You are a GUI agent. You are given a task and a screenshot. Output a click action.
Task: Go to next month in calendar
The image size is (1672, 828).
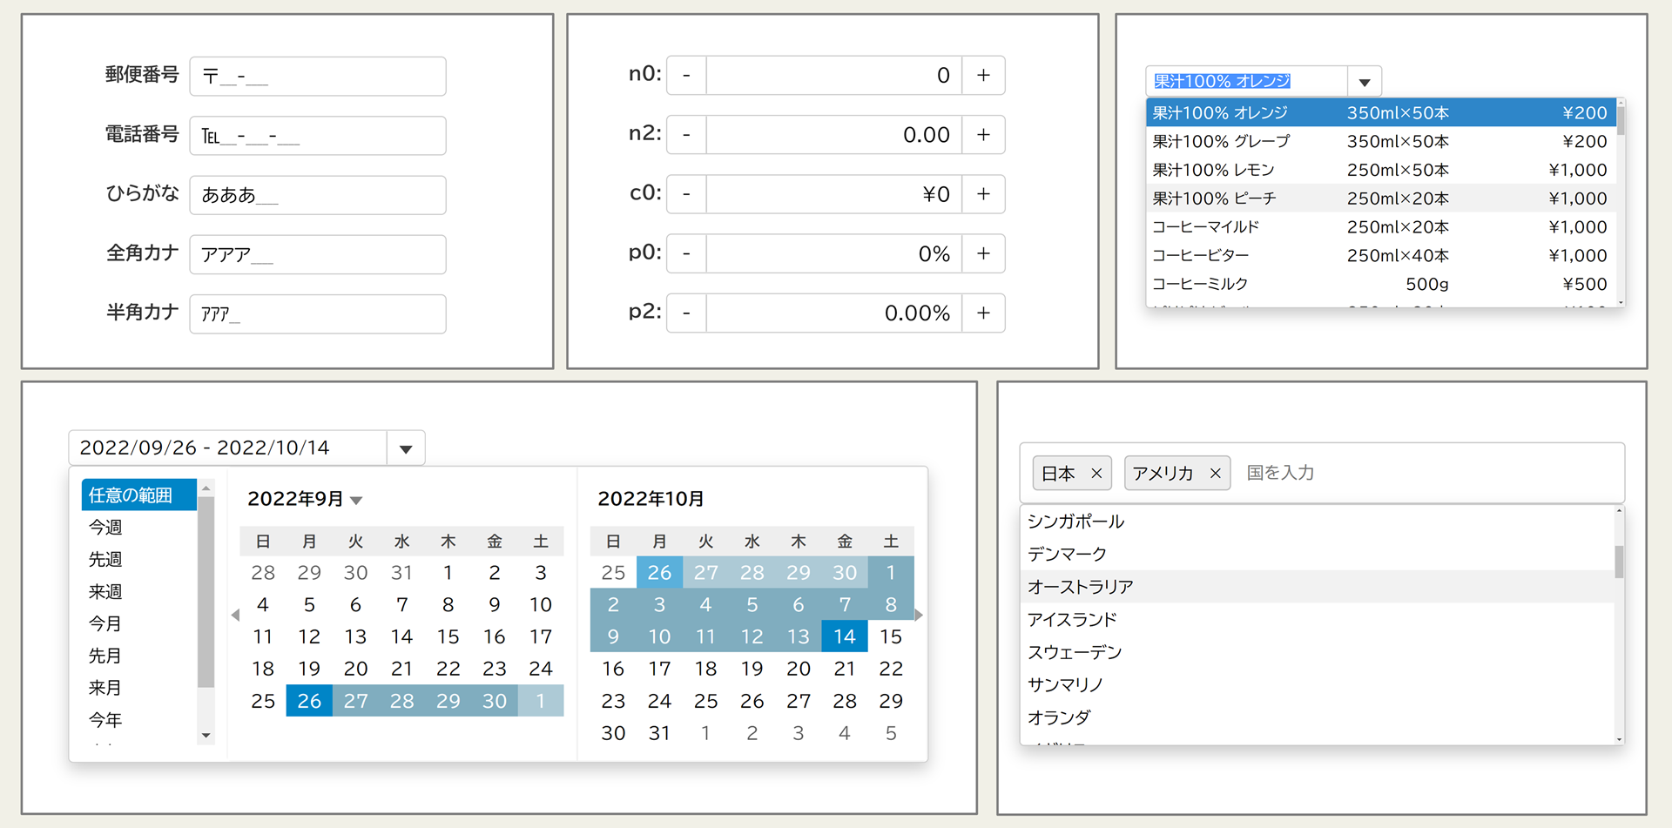coord(919,615)
